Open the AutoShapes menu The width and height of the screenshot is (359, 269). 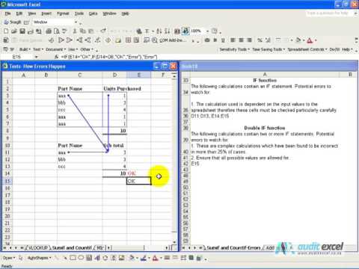[x=40, y=258]
